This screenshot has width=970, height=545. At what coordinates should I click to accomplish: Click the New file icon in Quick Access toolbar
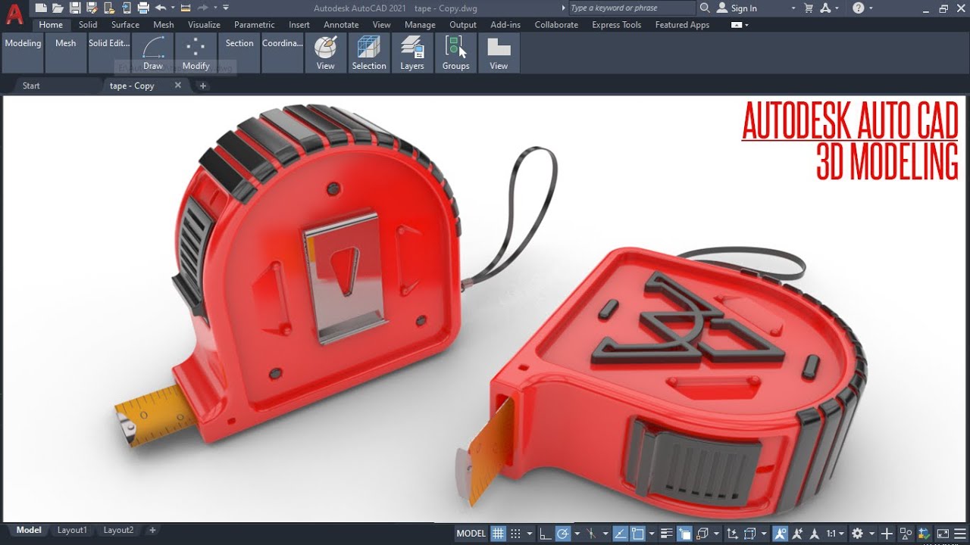click(x=41, y=8)
